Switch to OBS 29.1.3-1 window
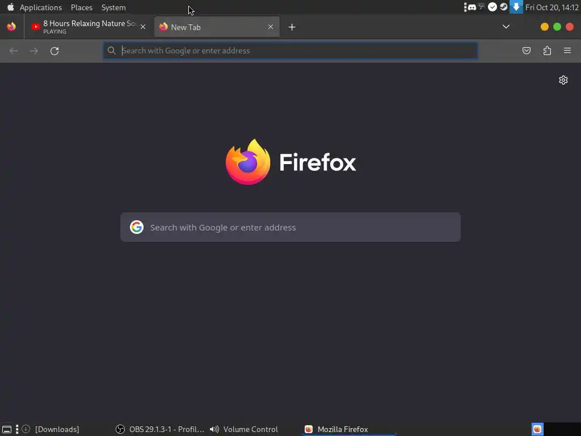The width and height of the screenshot is (581, 436). [x=159, y=429]
